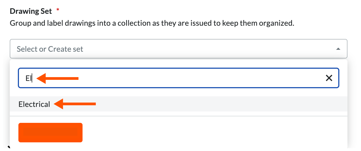This screenshot has width=361, height=151.
Task: Click the Drawing Set description text
Action: click(x=152, y=23)
